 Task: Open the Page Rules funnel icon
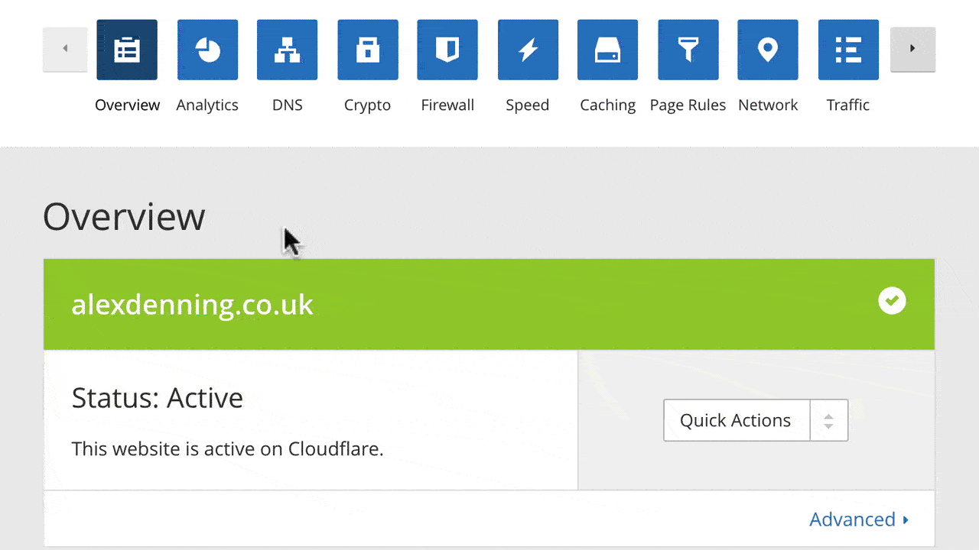(x=688, y=50)
